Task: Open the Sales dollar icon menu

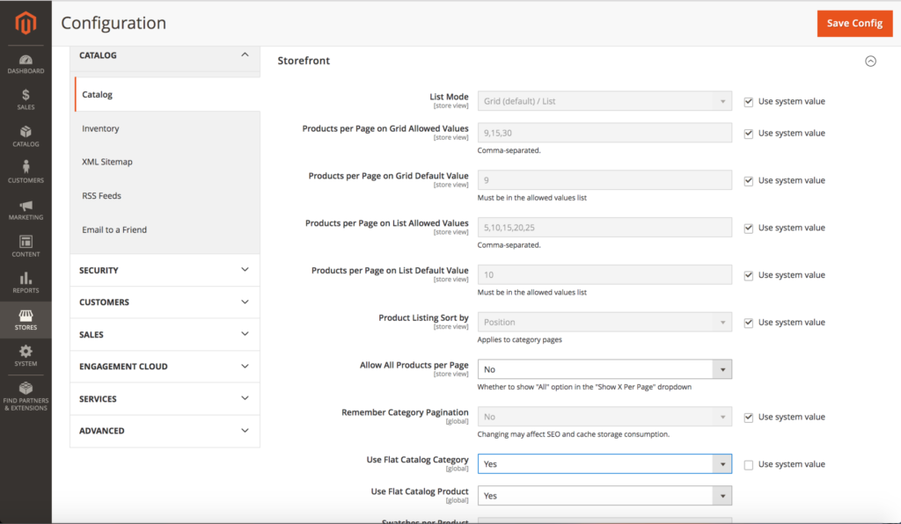Action: 26,99
